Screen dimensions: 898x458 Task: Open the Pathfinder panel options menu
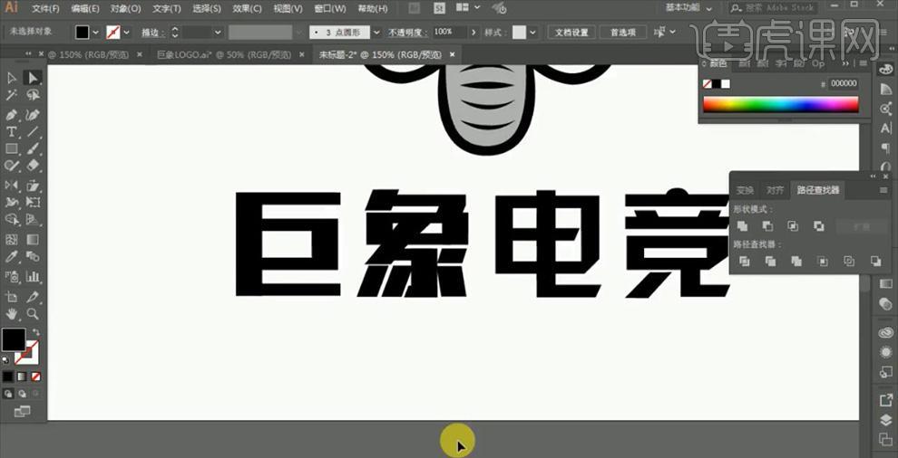(885, 190)
